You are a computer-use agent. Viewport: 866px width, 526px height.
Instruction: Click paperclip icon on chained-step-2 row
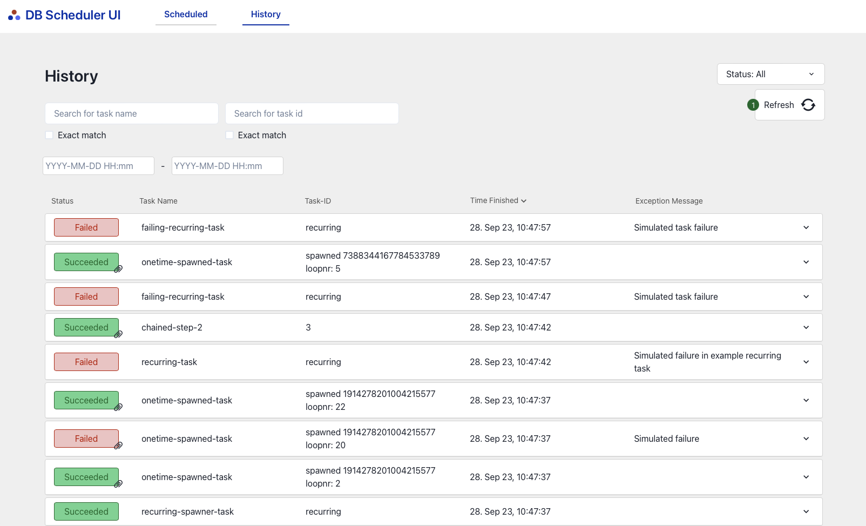pyautogui.click(x=118, y=334)
